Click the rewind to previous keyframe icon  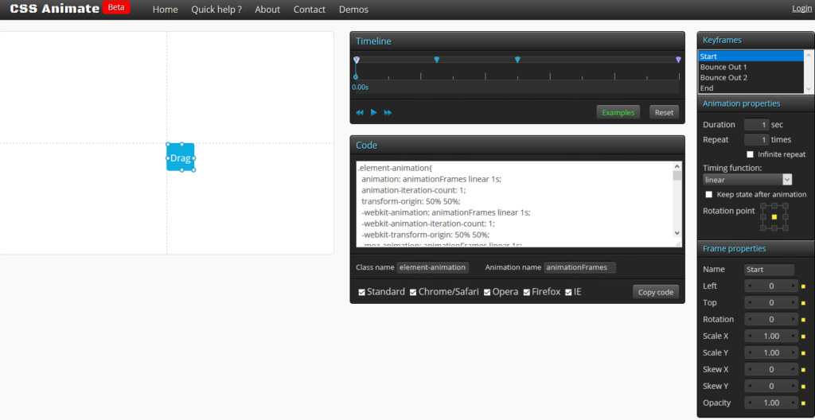360,112
